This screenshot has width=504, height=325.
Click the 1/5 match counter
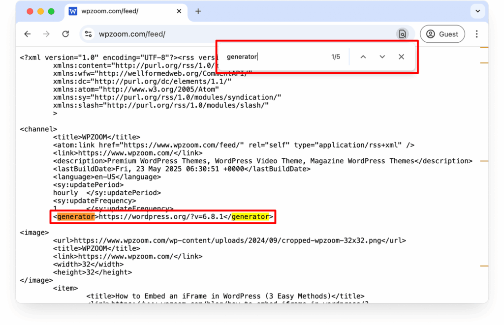[336, 57]
